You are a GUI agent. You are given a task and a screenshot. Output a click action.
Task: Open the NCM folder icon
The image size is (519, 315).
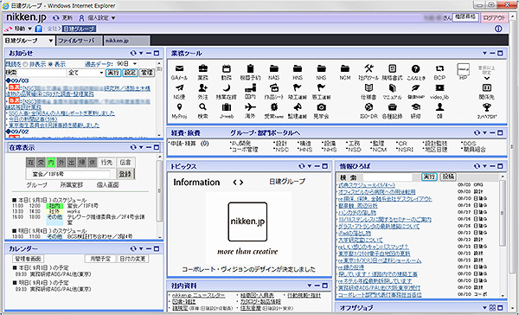click(x=345, y=68)
